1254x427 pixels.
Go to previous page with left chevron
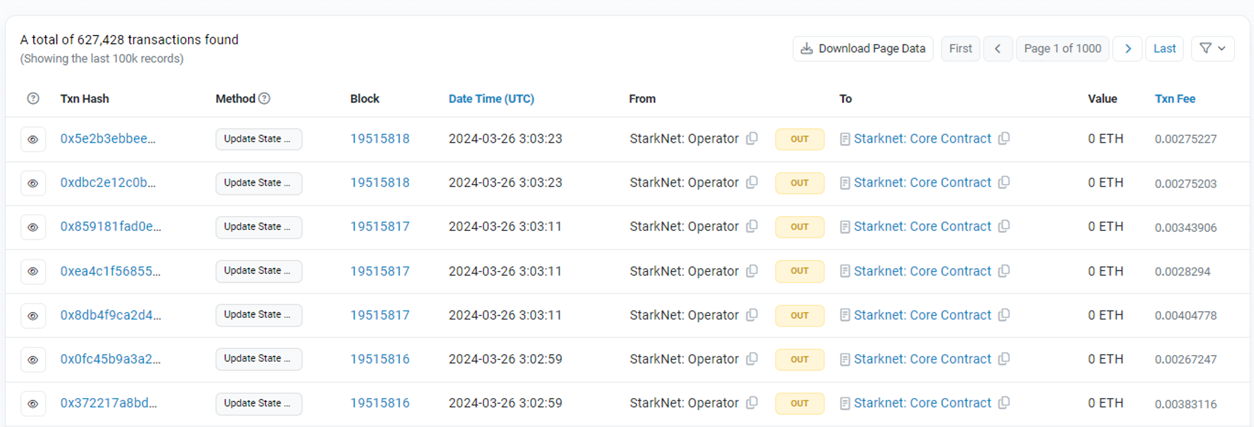[998, 48]
